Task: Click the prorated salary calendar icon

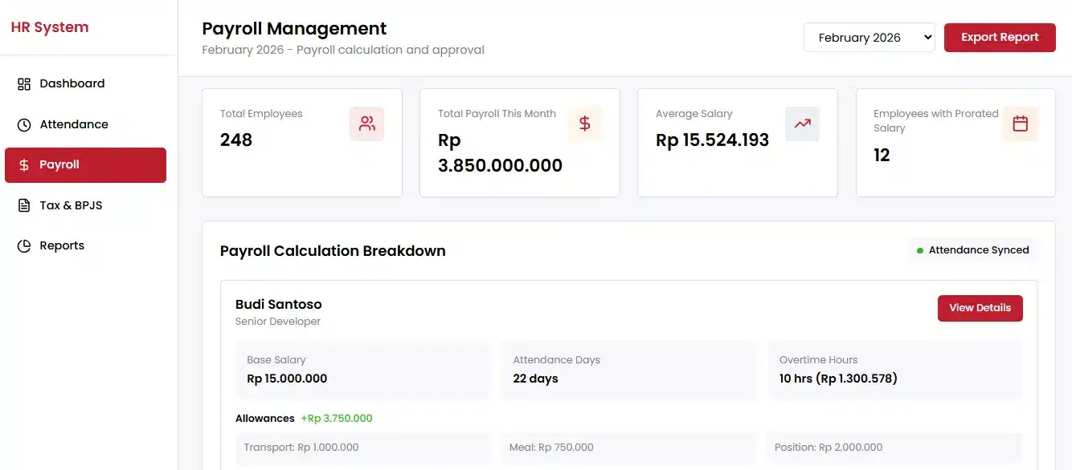Action: (1020, 124)
